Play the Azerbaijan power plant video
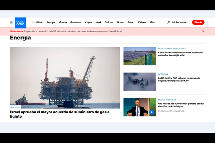 pos(152,112)
